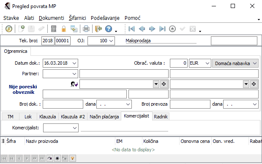
Task: Expand the OJ 100 dropdown
Action: click(101, 41)
